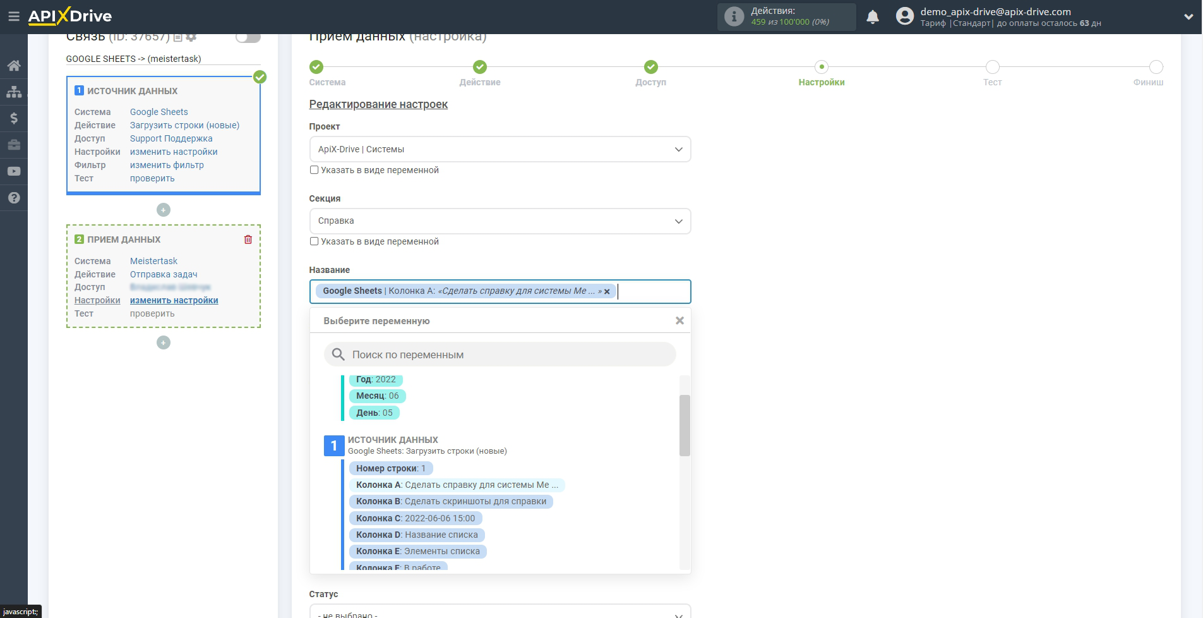1203x618 pixels.
Task: Go to the Тест step
Action: pyautogui.click(x=993, y=67)
